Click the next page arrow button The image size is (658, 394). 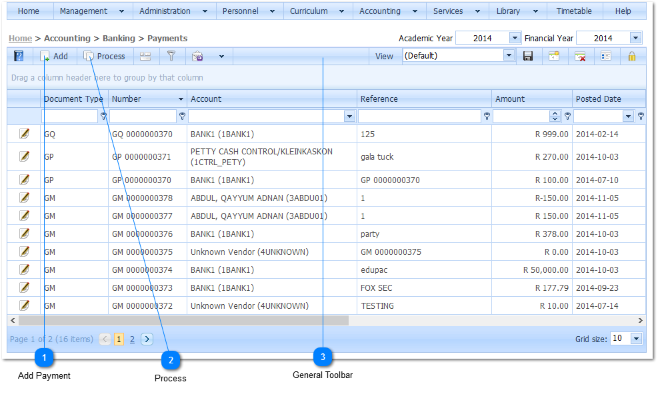point(147,339)
